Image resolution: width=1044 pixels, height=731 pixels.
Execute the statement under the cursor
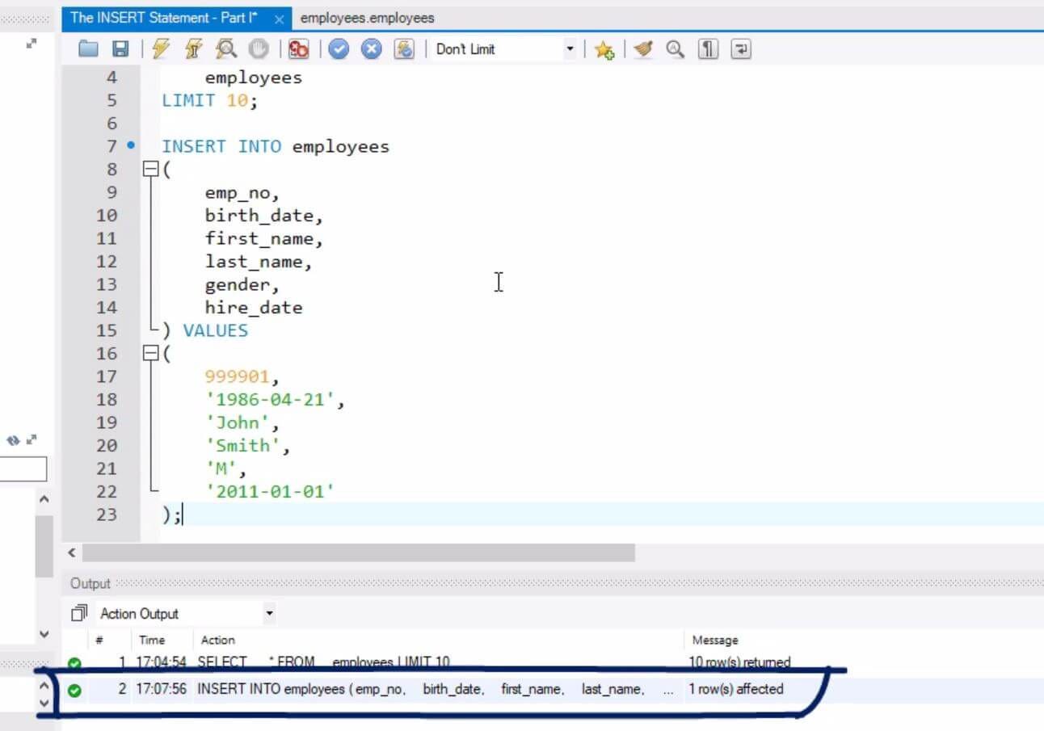pos(192,48)
